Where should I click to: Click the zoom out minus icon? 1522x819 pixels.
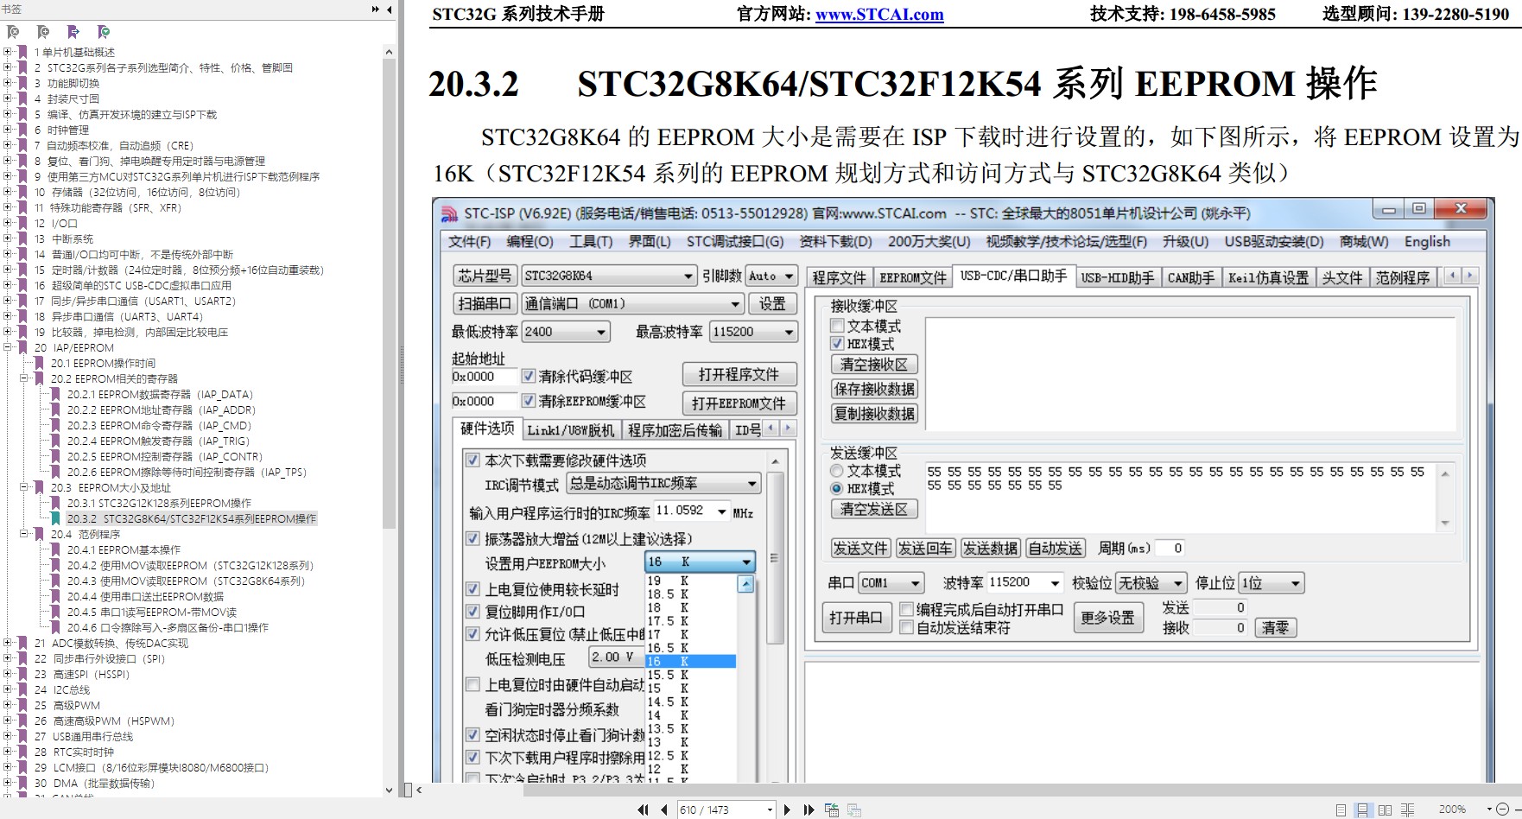click(1502, 809)
